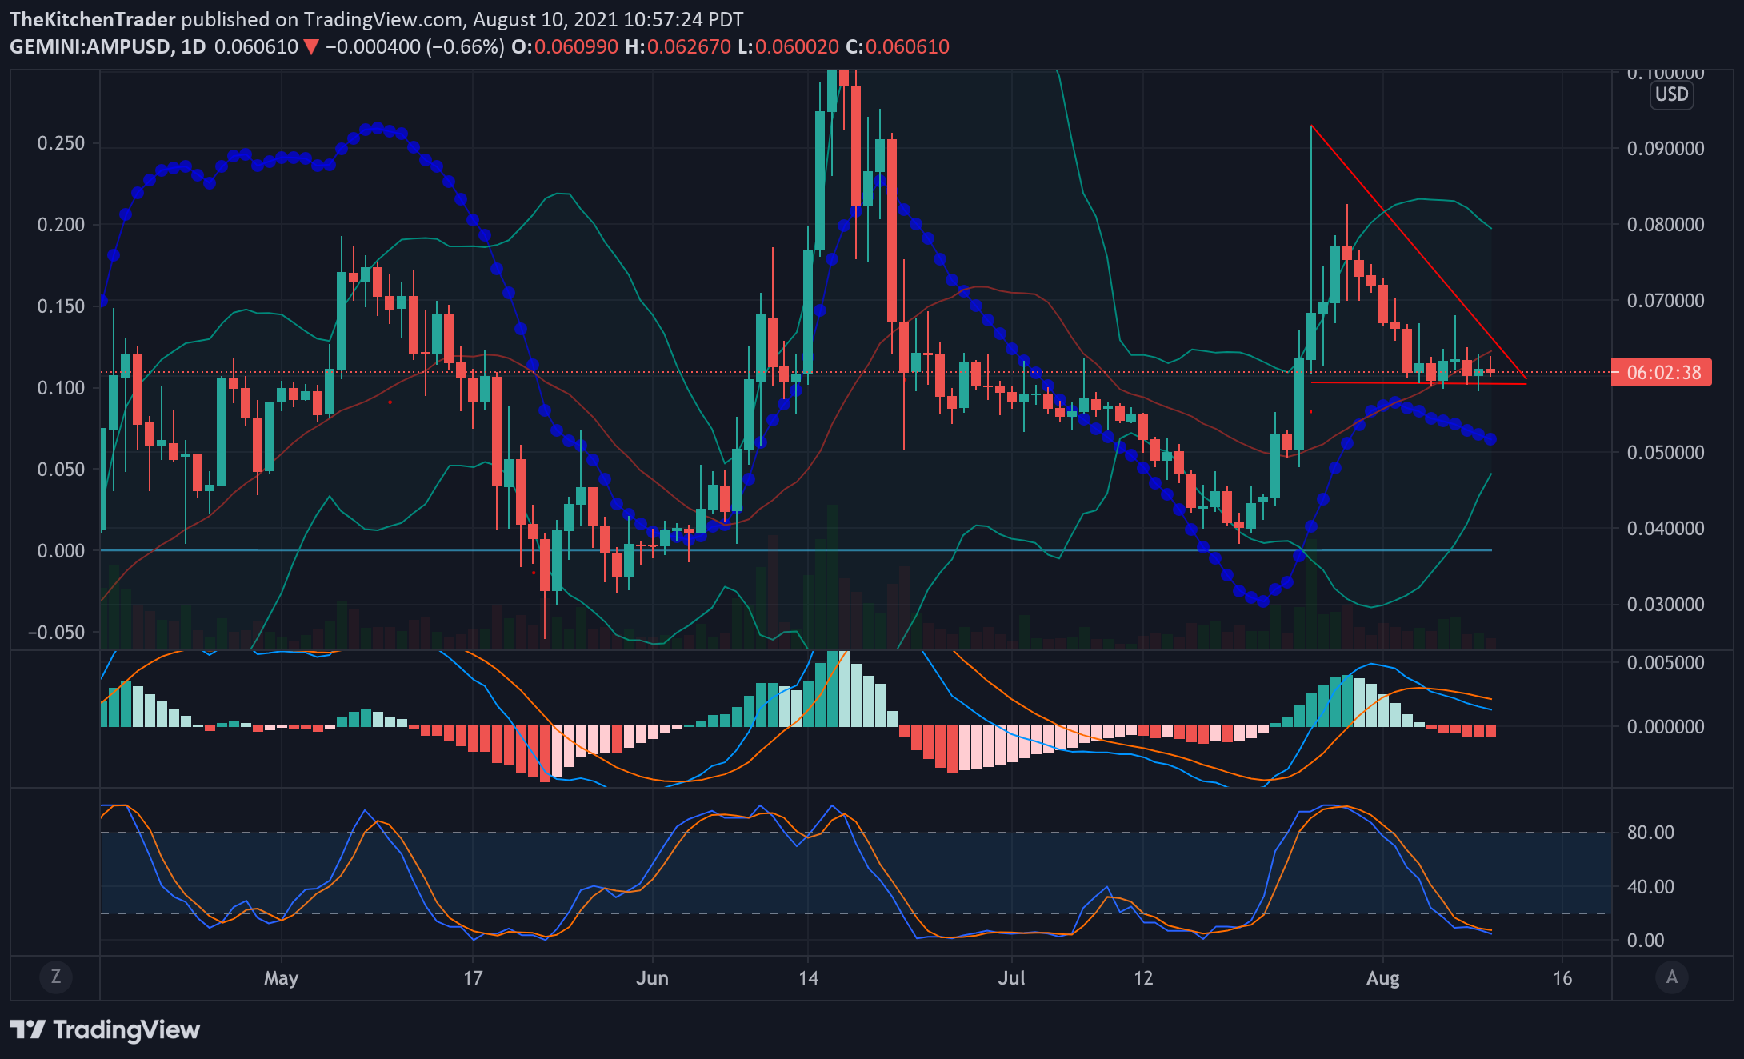
Task: Click the 0.000 left axis label
Action: pyautogui.click(x=61, y=551)
